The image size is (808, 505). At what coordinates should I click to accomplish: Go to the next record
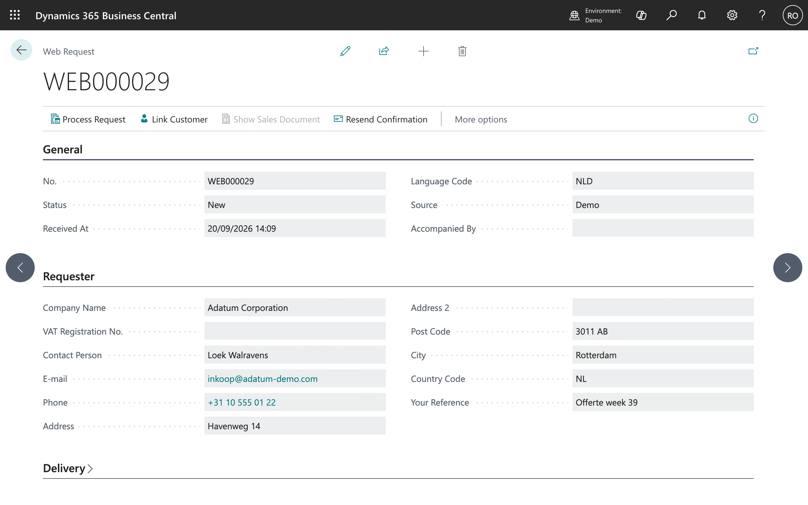pyautogui.click(x=787, y=268)
